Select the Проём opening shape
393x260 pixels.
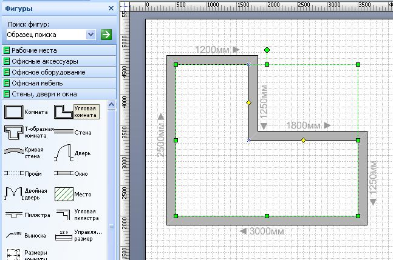click(x=23, y=173)
